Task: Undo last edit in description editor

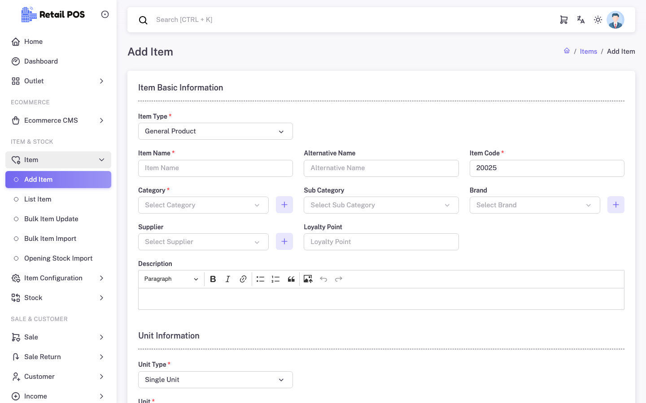Action: [323, 279]
